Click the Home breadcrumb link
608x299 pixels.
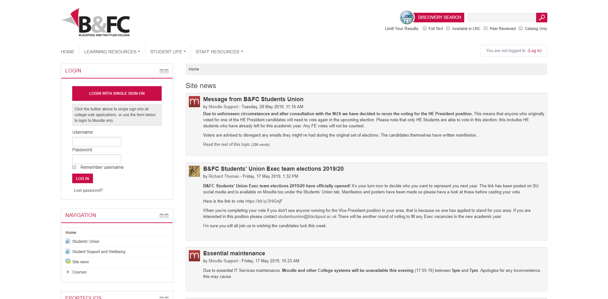coord(194,69)
